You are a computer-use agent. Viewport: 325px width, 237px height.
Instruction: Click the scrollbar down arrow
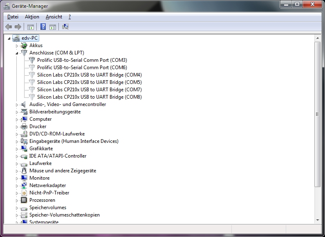coord(318,220)
